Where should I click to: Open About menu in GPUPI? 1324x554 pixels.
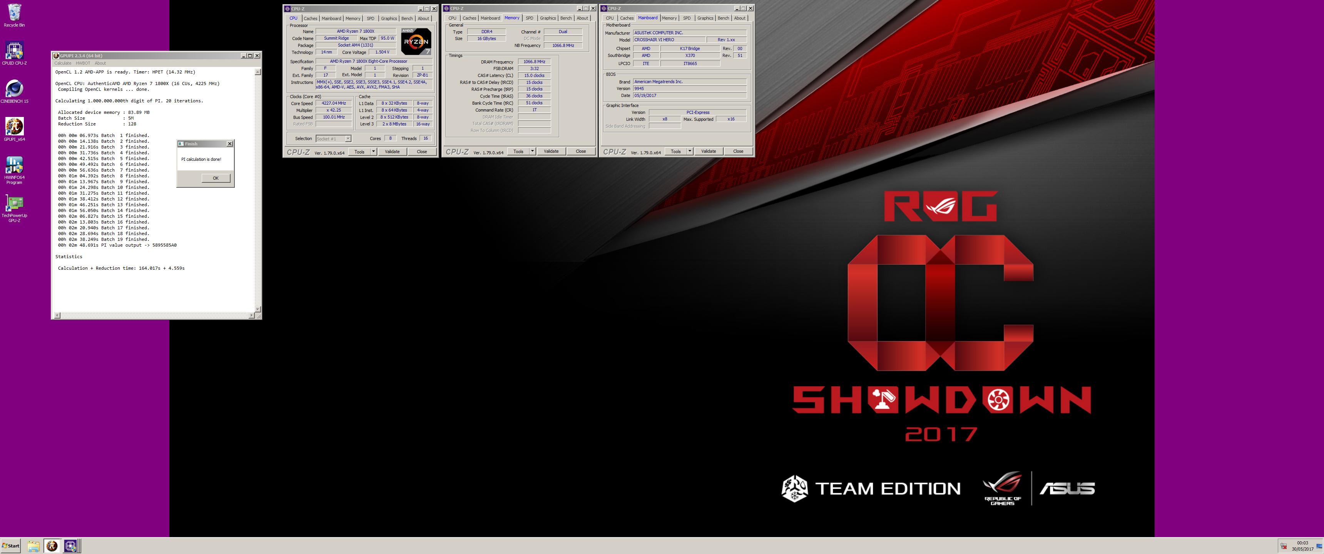click(x=100, y=63)
